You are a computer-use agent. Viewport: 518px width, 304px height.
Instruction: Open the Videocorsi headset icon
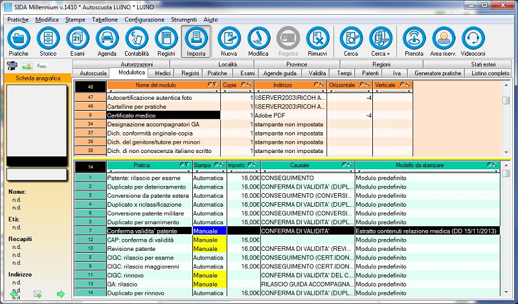click(x=474, y=40)
